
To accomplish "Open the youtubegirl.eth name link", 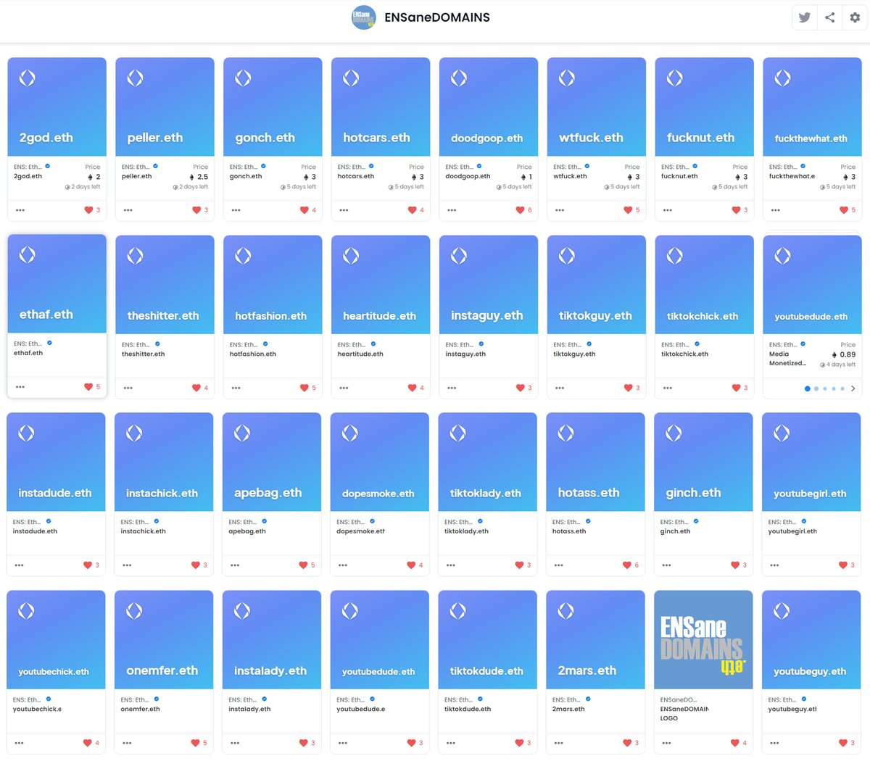I will point(792,531).
